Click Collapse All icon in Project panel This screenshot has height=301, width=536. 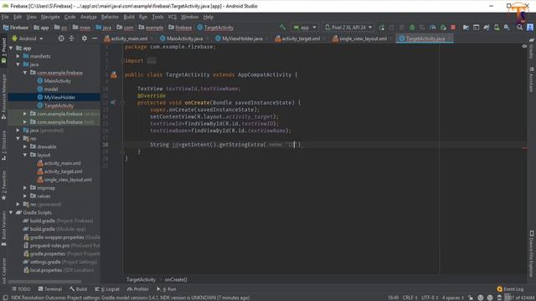[71, 38]
